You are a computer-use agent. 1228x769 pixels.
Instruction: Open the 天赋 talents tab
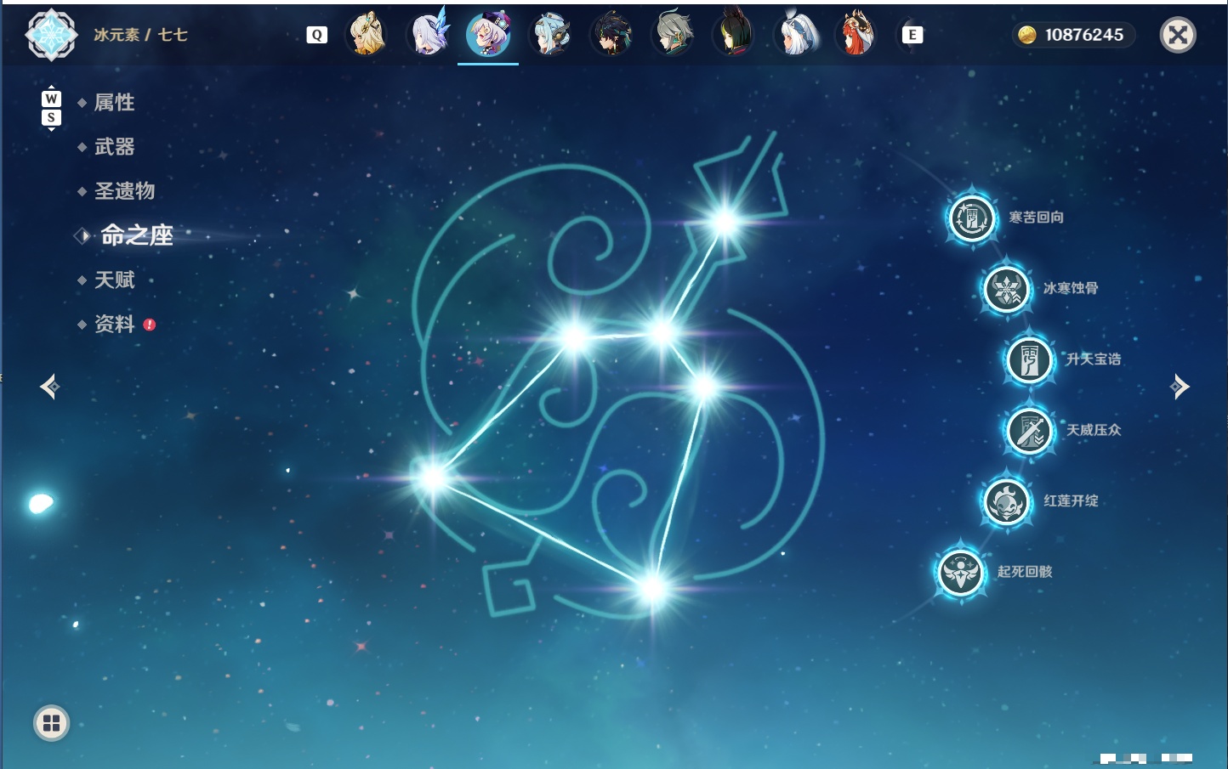[114, 280]
